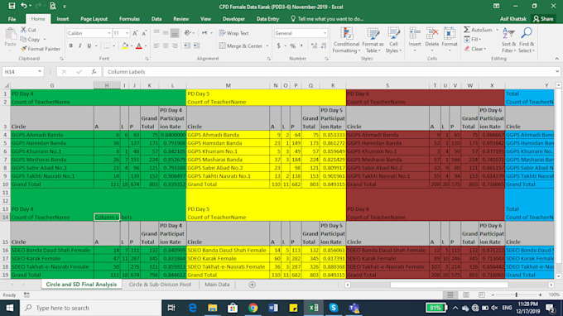Screen dimensions: 563x316
Task: Toggle Underline formatting
Action: coord(89,46)
